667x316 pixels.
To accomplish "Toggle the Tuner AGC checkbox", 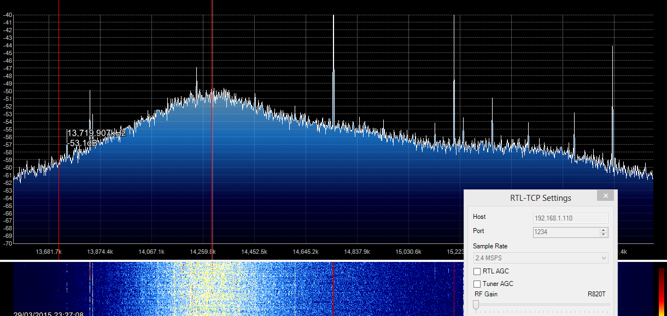I will pyautogui.click(x=477, y=284).
